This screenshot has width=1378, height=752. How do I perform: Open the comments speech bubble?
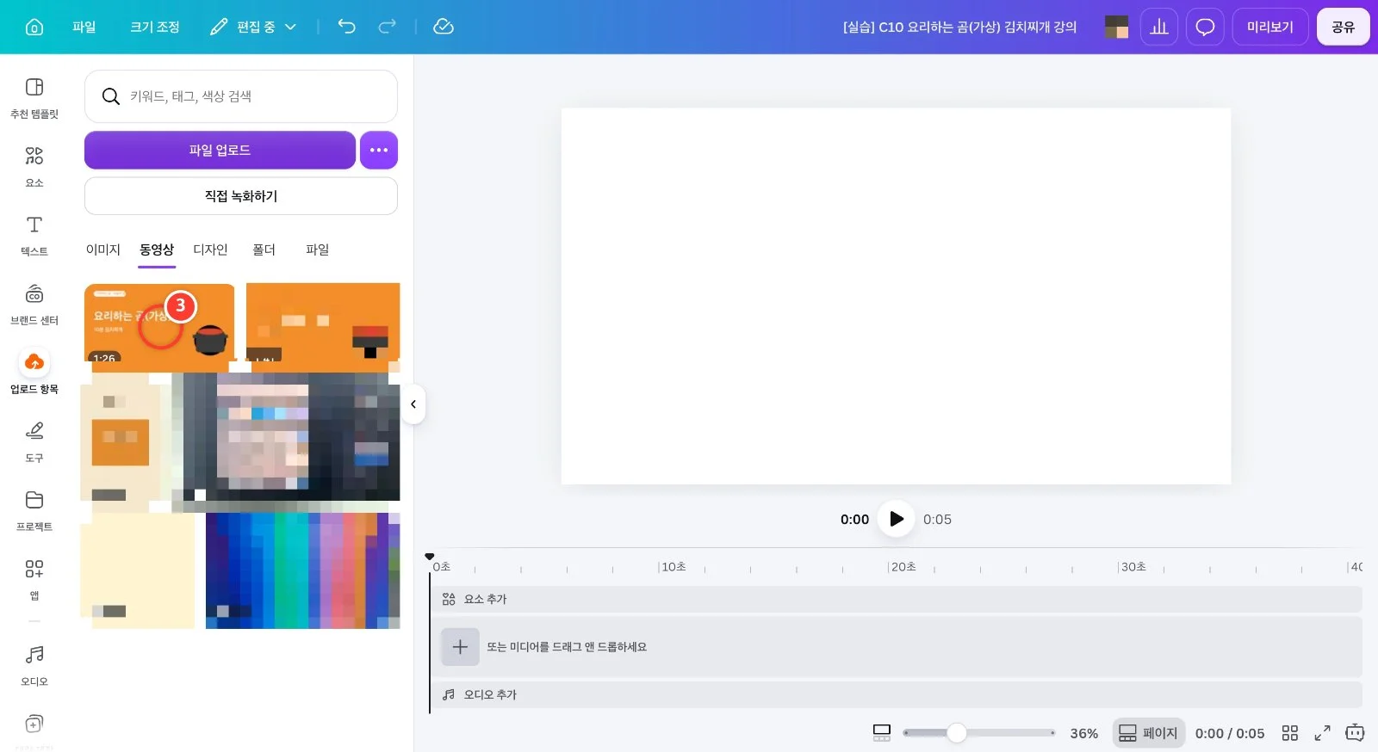point(1205,27)
